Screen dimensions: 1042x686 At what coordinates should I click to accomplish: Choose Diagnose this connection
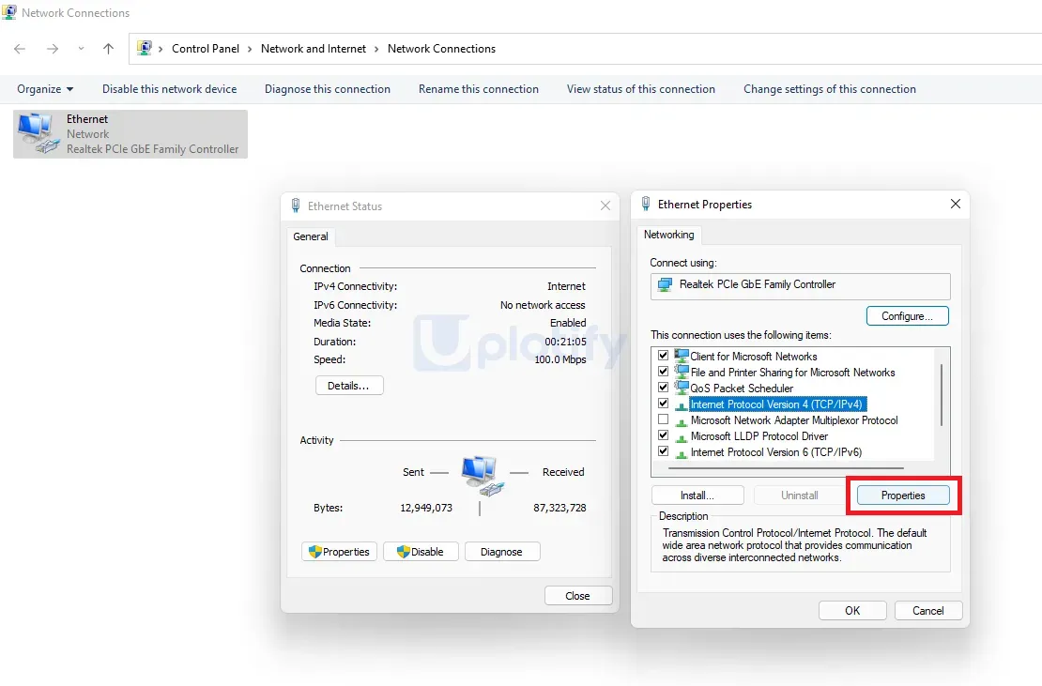click(328, 89)
